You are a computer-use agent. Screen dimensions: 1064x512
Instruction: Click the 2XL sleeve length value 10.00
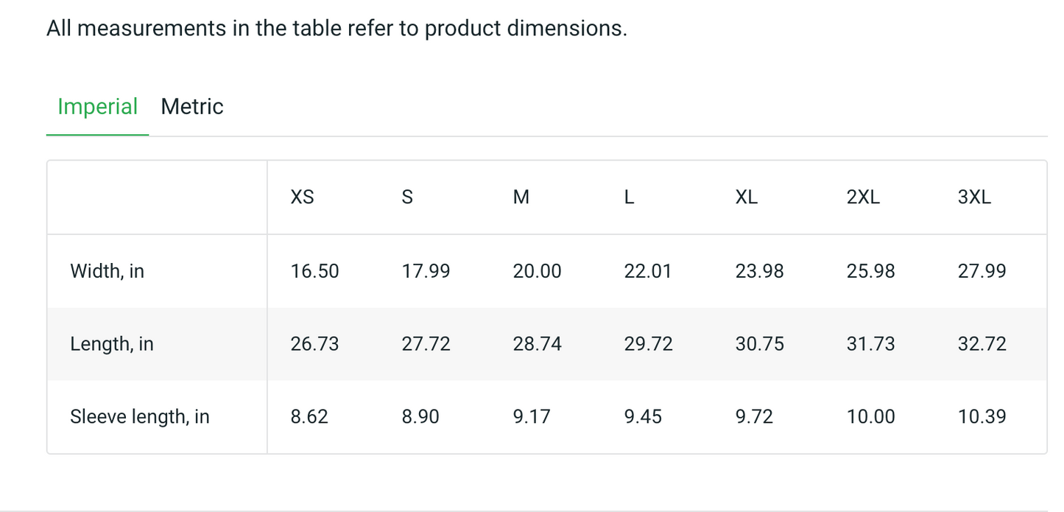click(x=870, y=417)
